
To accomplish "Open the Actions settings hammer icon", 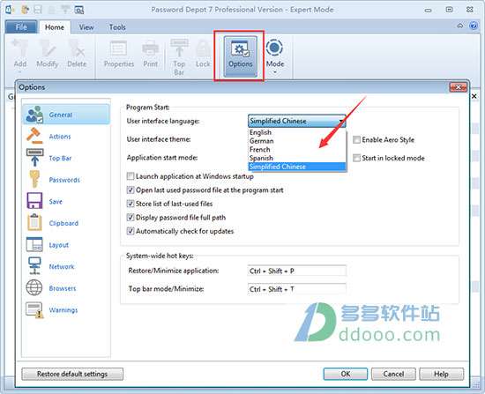I will (34, 136).
